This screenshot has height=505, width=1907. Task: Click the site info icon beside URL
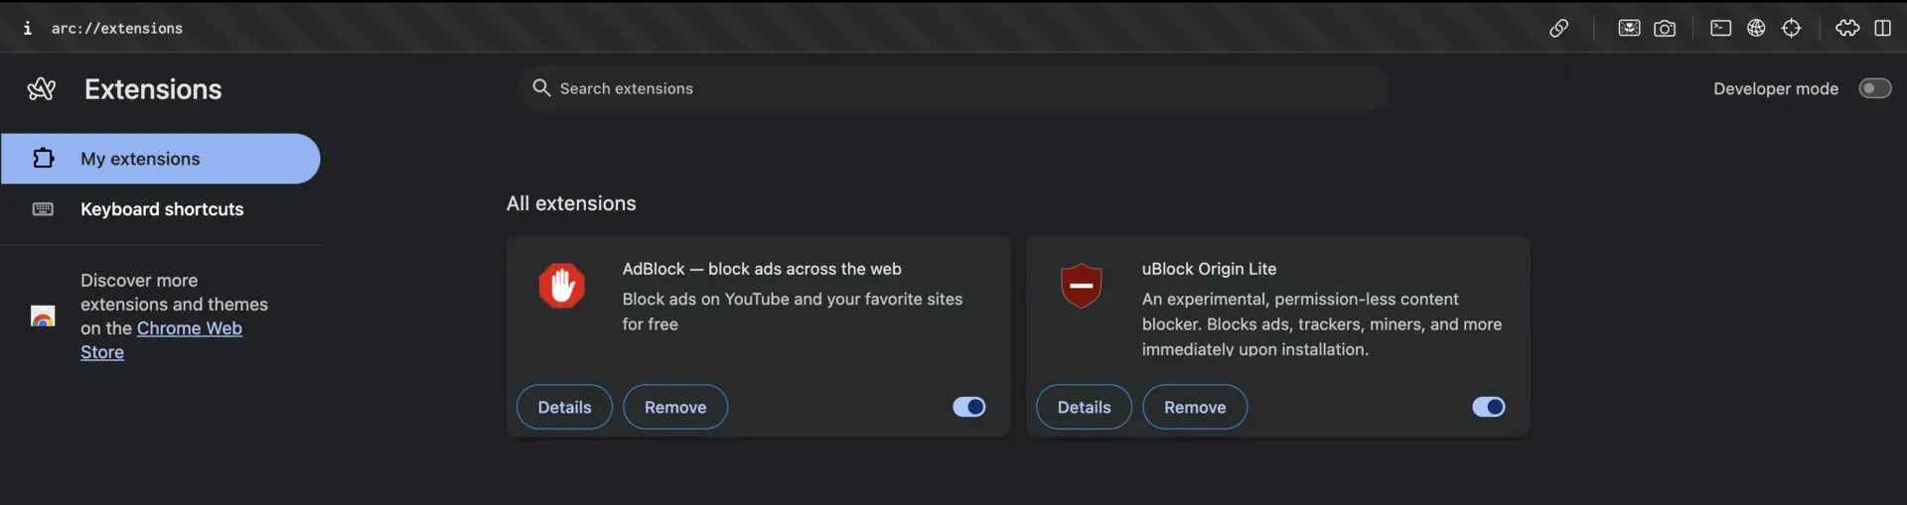(x=27, y=28)
